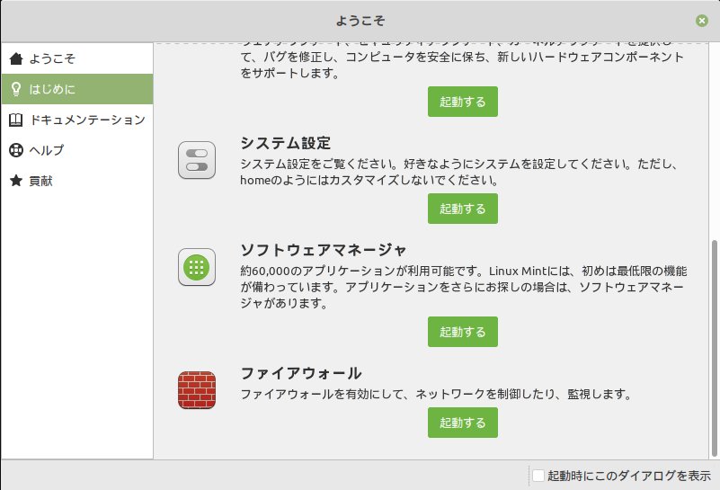The width and height of the screenshot is (720, 490).
Task: Click the ようこそ window title text
Action: point(360,21)
